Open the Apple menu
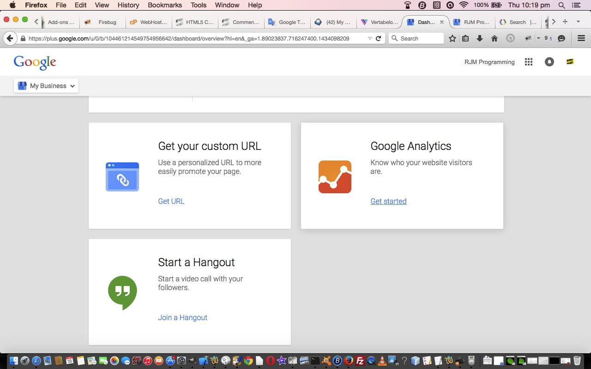Image resolution: width=591 pixels, height=369 pixels. coord(12,5)
